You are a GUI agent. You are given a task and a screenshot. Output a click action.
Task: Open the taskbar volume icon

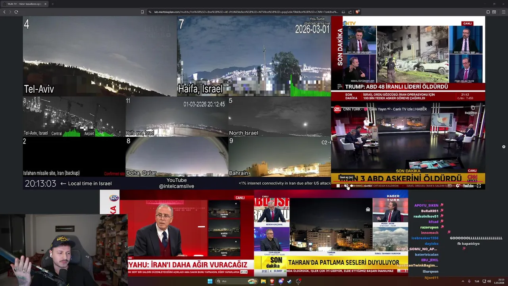click(489, 281)
